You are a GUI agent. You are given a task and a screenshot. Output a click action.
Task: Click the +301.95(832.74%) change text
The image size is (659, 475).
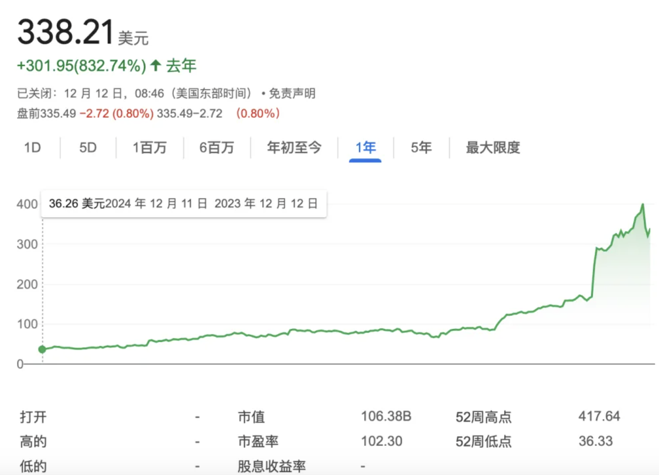click(x=82, y=66)
